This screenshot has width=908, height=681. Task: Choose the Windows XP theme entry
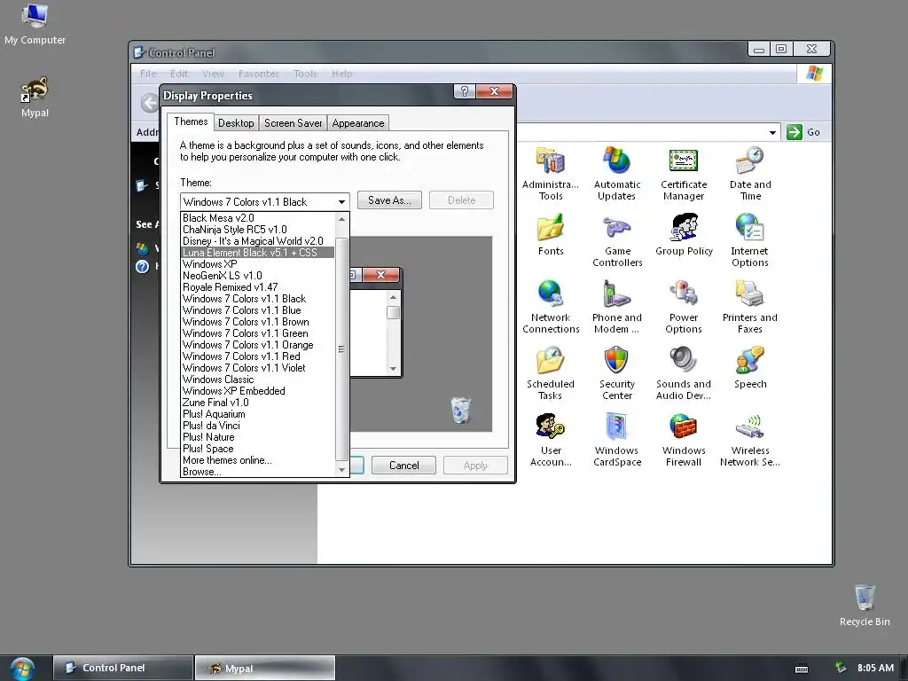click(258, 264)
